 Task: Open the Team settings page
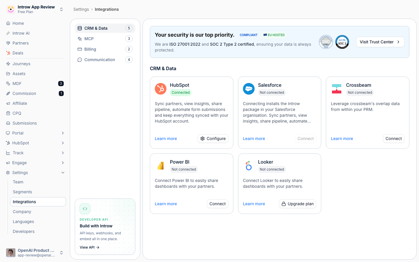click(x=38, y=182)
